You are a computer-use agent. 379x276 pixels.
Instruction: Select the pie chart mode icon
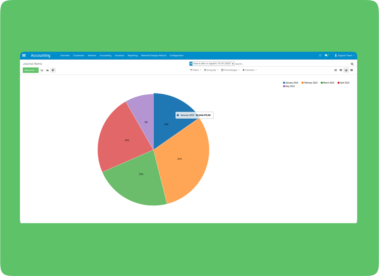pos(53,70)
